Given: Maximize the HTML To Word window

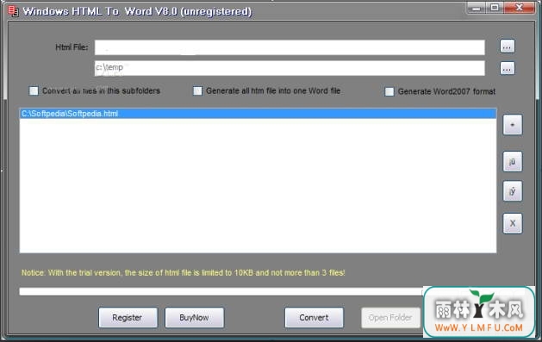Looking at the screenshot, I should 495,8.
